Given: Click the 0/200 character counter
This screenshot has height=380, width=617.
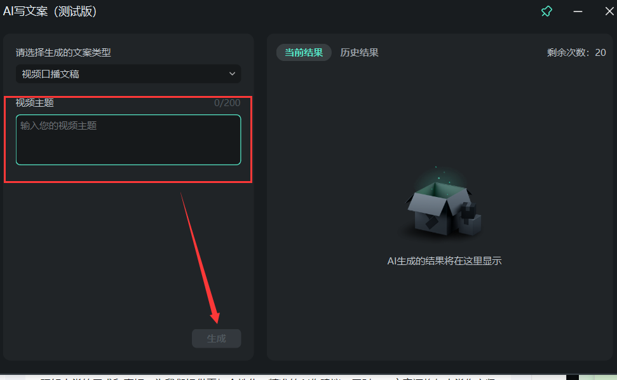Looking at the screenshot, I should (x=227, y=102).
